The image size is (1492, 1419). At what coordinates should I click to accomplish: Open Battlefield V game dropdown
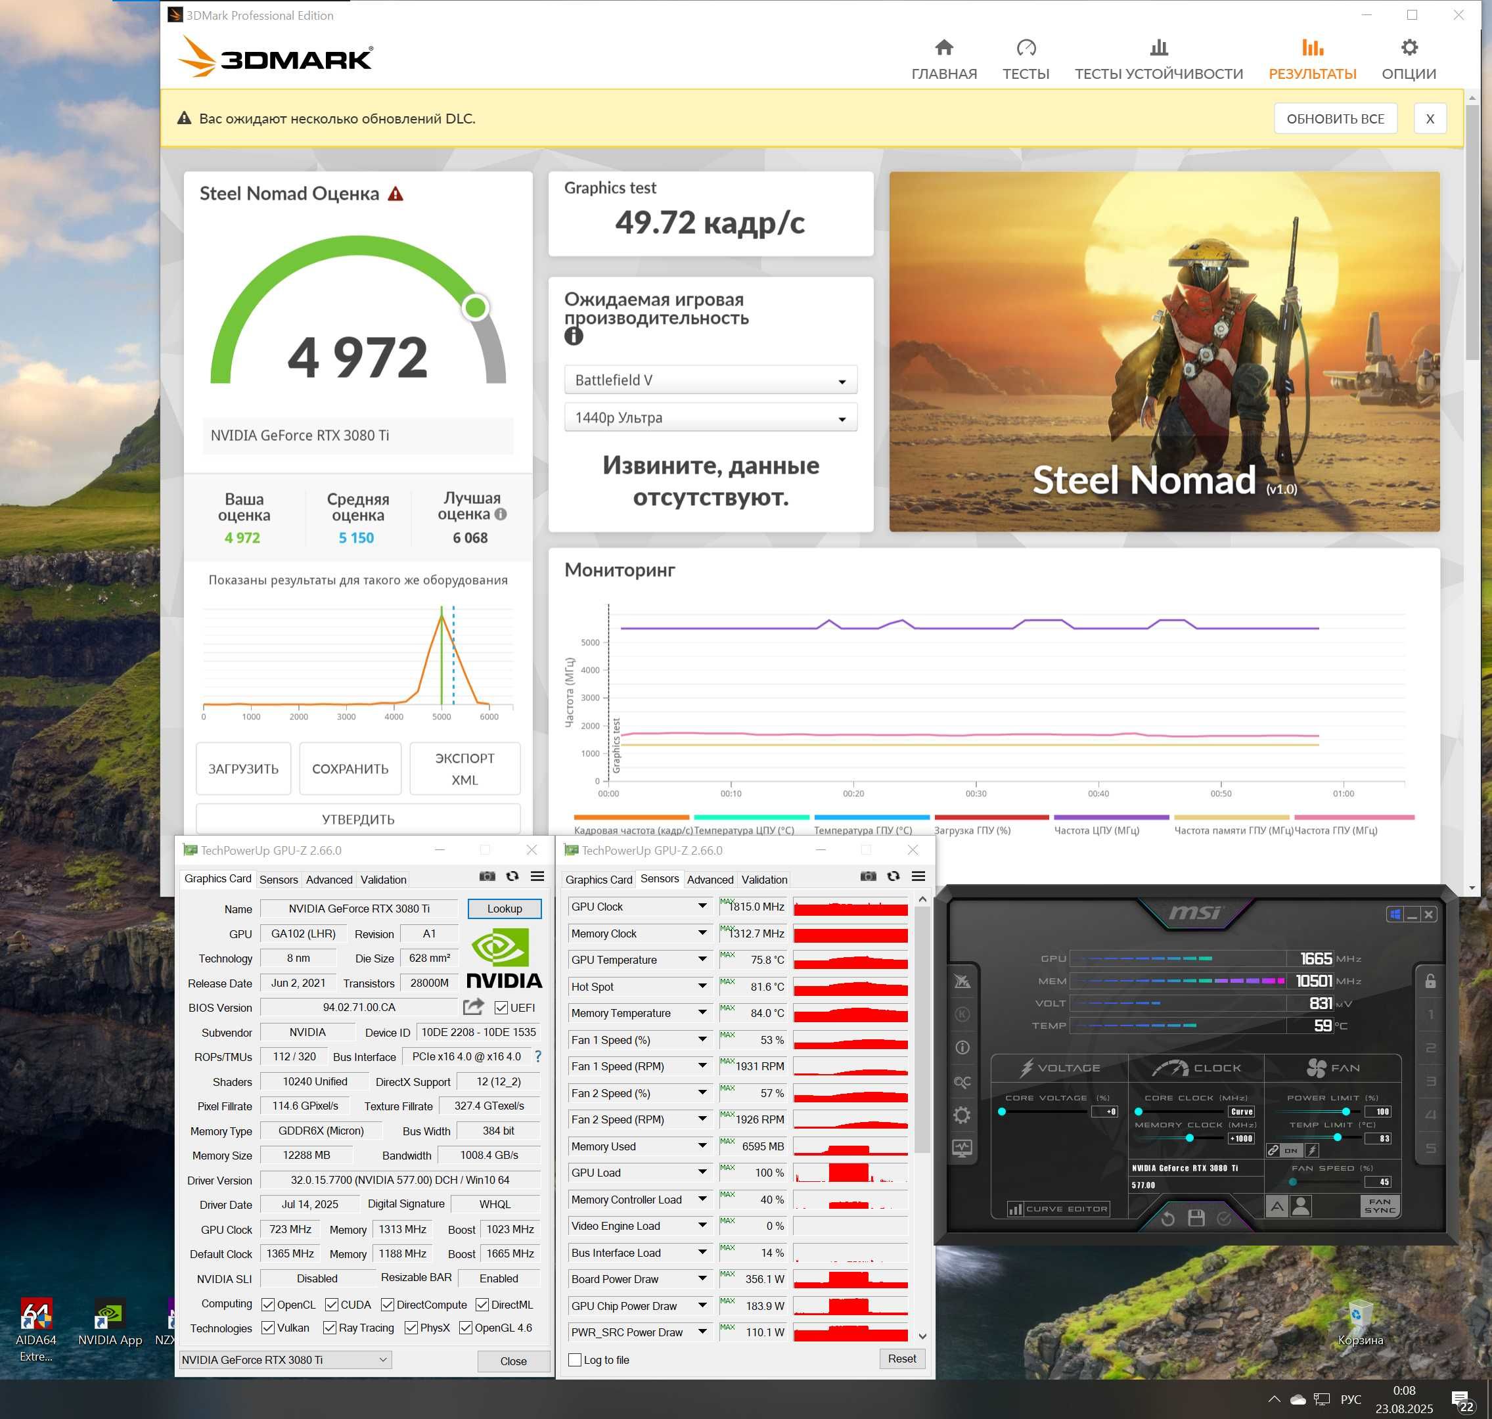coord(710,380)
